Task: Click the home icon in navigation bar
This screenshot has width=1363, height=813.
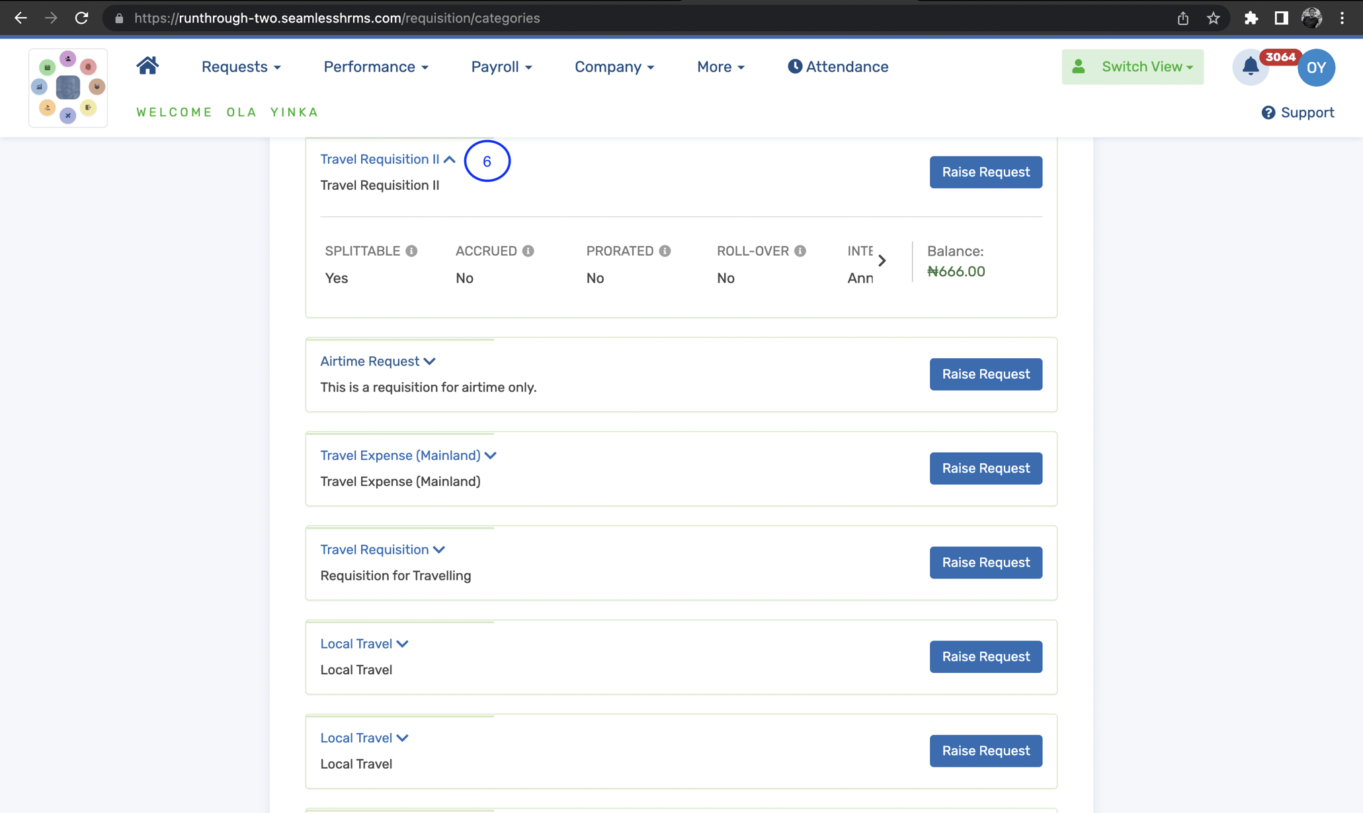Action: pos(147,65)
